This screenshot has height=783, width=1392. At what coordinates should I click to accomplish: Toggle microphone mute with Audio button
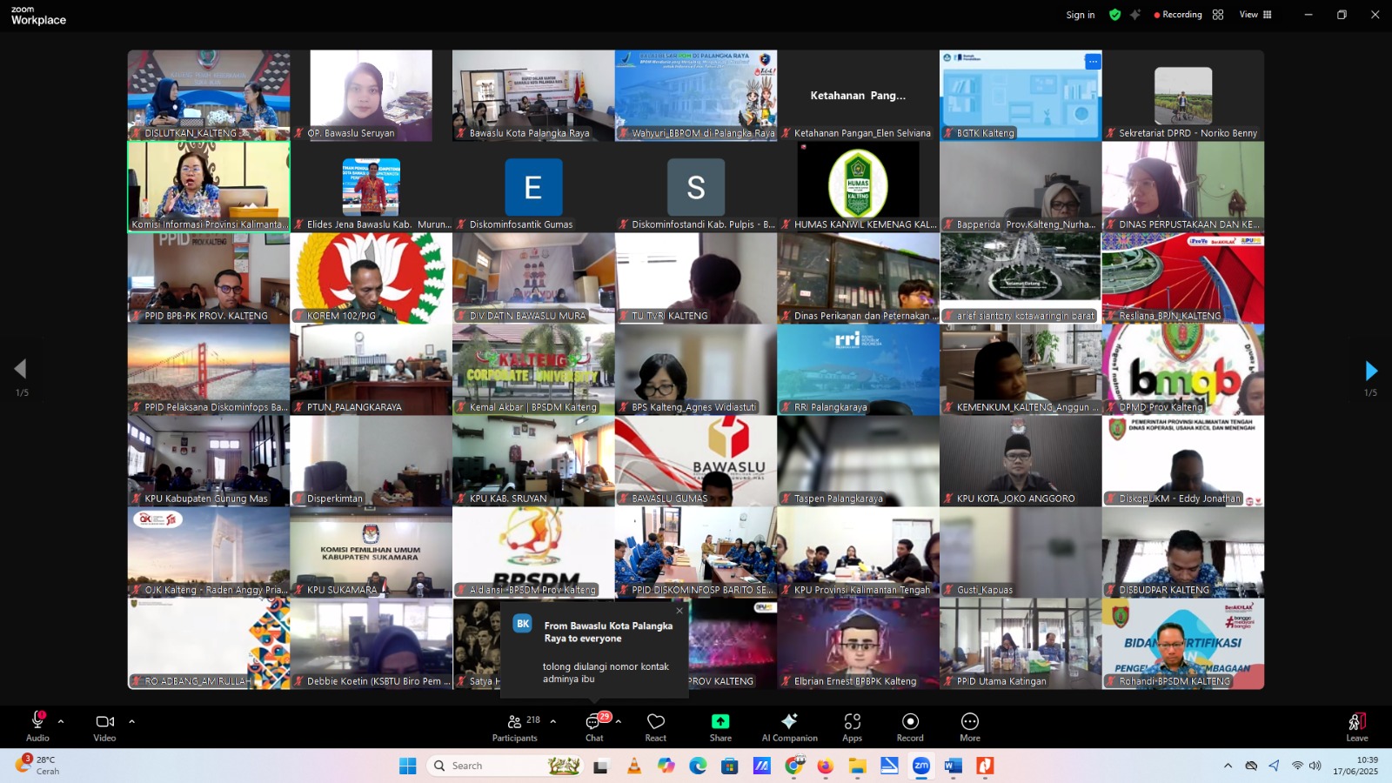pos(37,727)
